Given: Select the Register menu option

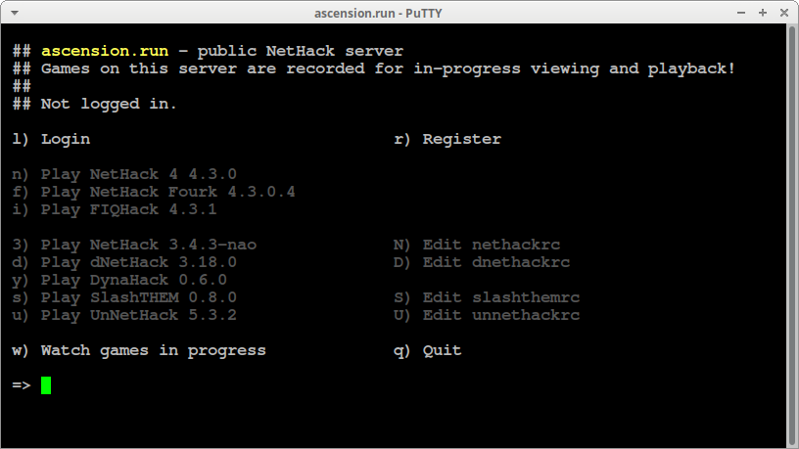Looking at the screenshot, I should tap(447, 139).
